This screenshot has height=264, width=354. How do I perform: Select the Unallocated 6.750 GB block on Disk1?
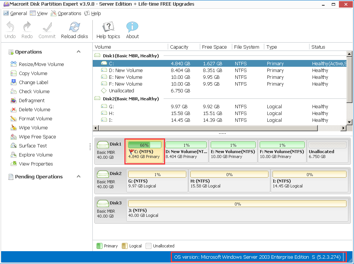click(x=327, y=152)
